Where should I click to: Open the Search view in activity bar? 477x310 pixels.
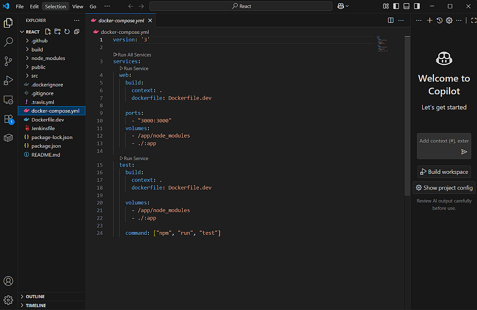(x=8, y=42)
